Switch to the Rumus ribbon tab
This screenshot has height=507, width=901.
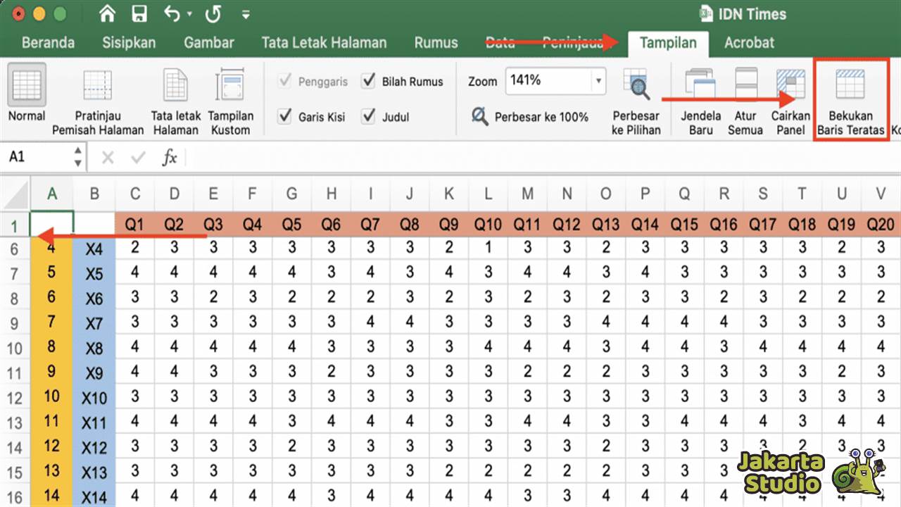(435, 43)
